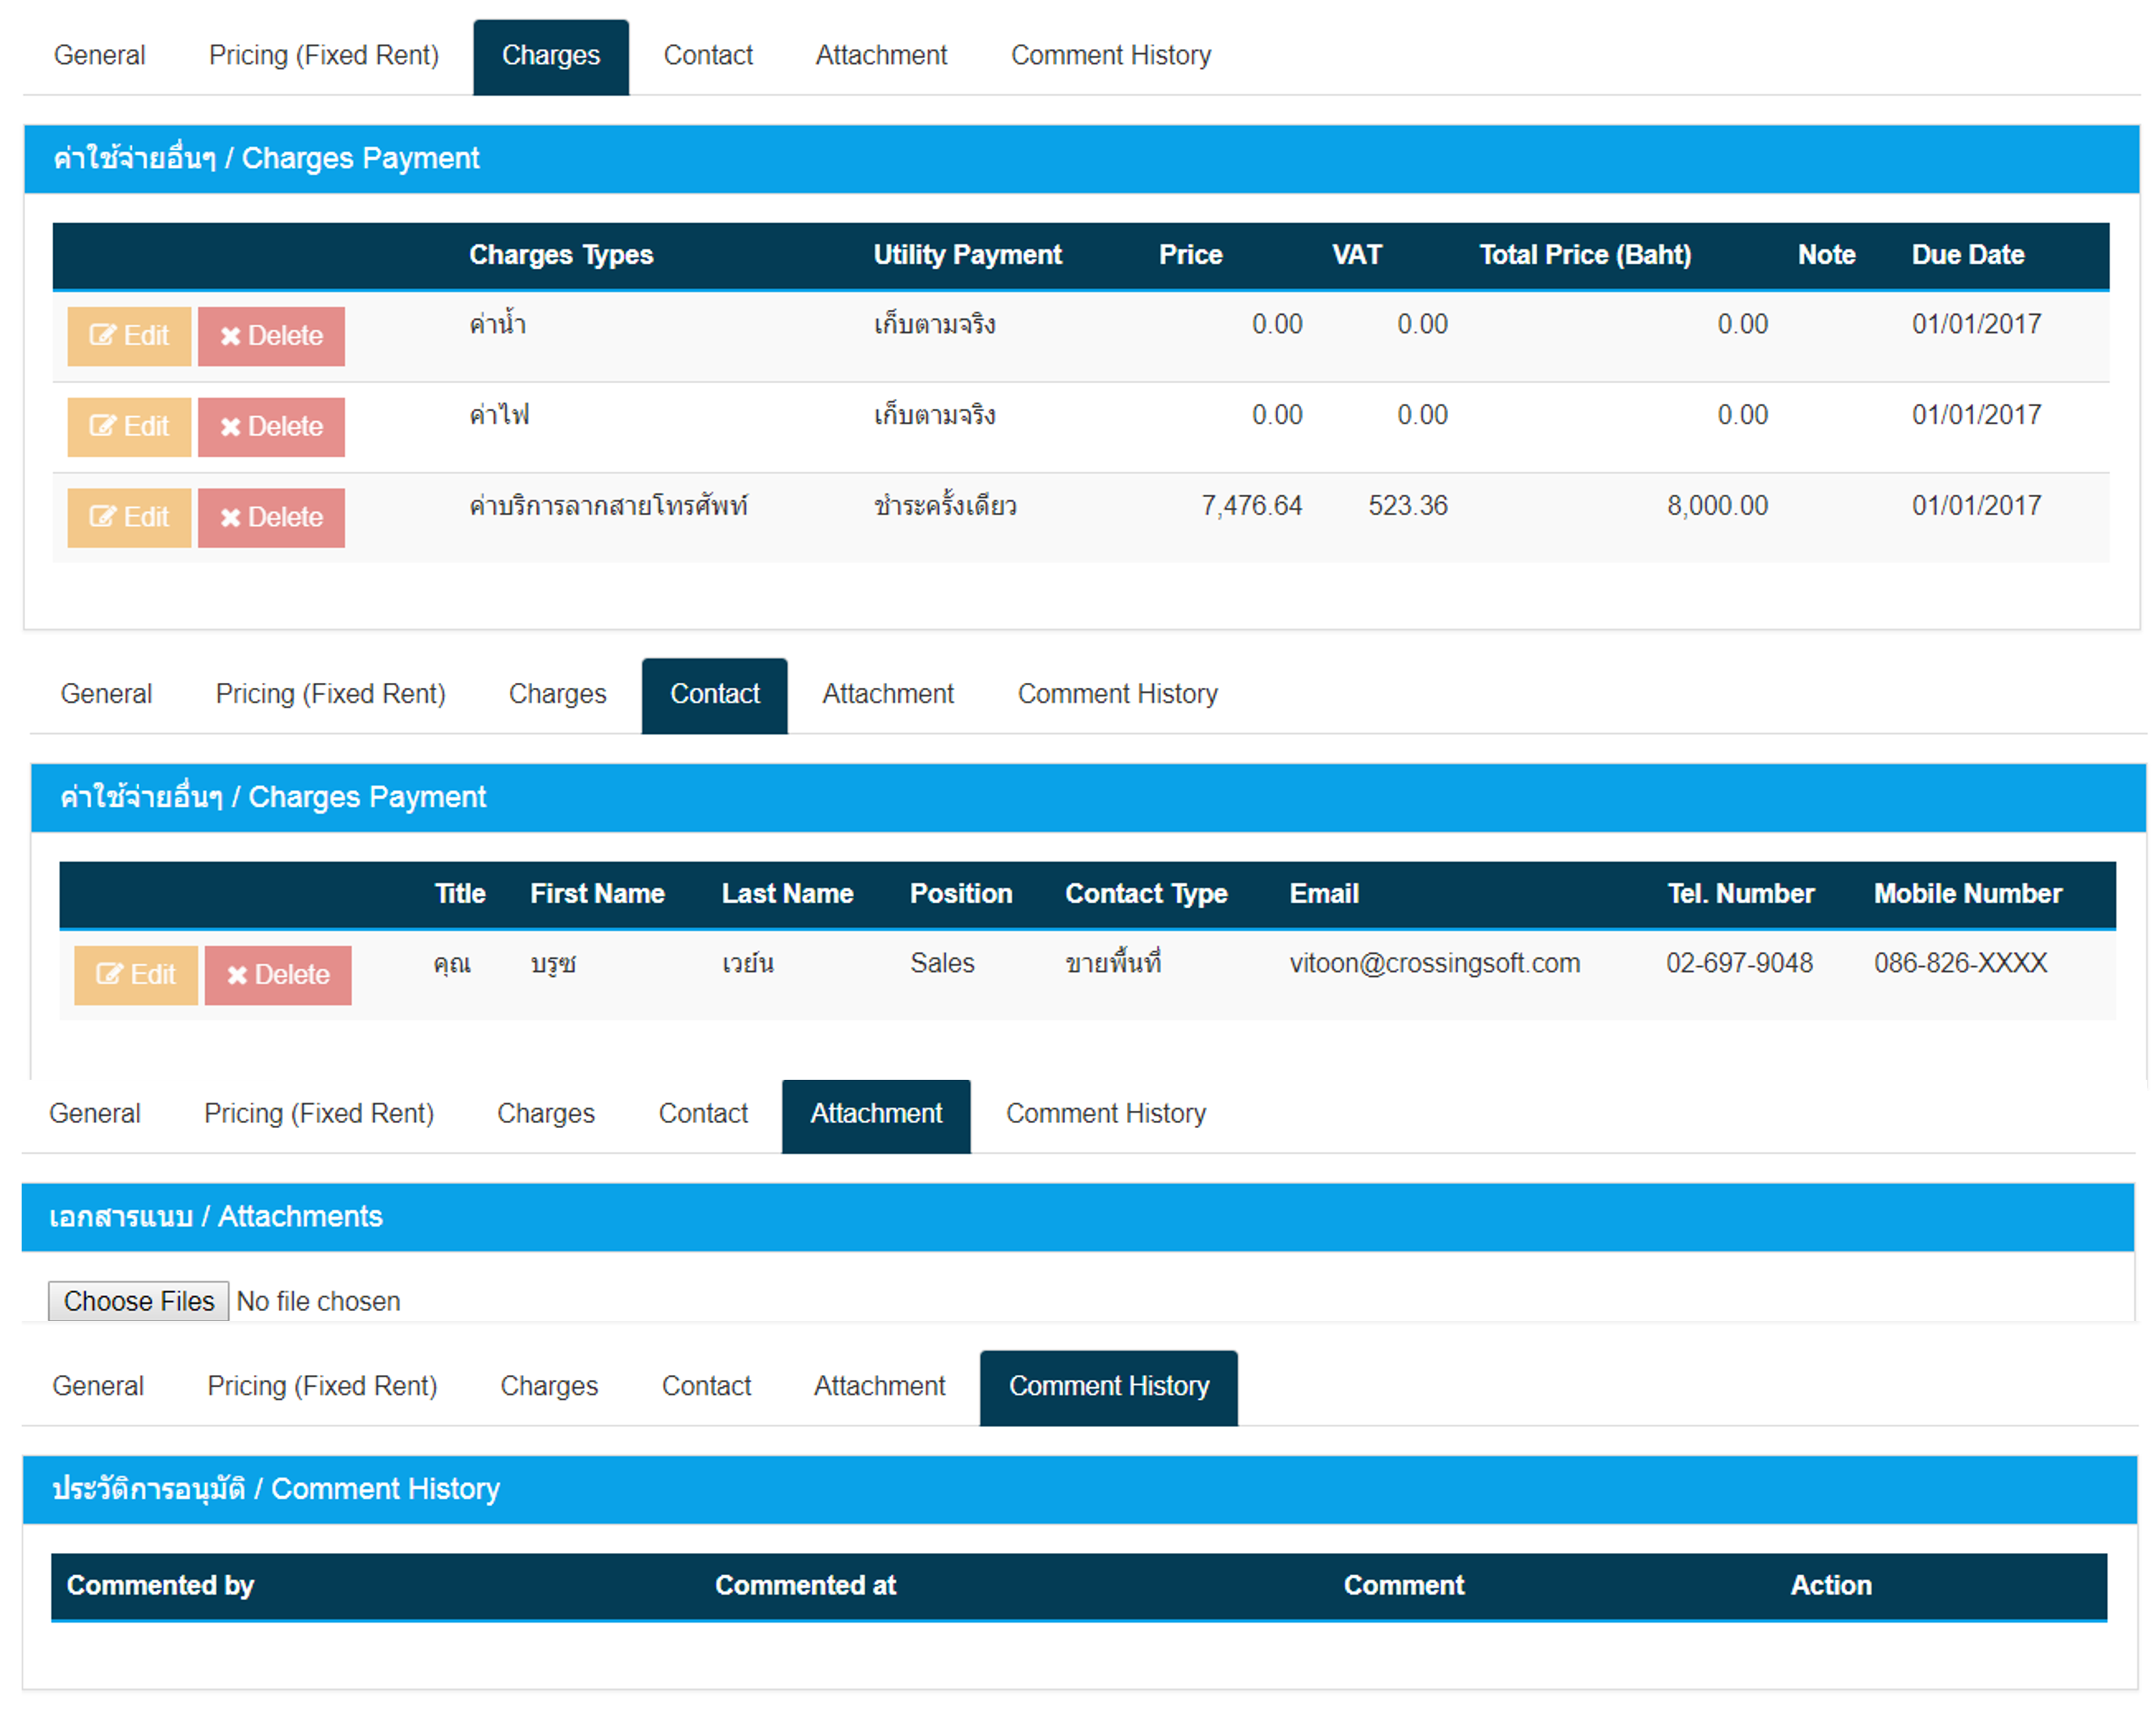Screen dimensions: 2156x1710
Task: Click the Utility Payment column header
Action: pyautogui.click(x=968, y=256)
